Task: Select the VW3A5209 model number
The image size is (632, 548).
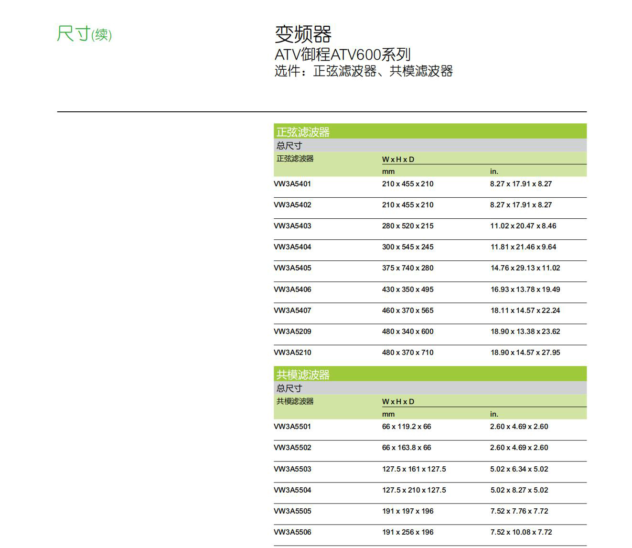Action: (292, 332)
